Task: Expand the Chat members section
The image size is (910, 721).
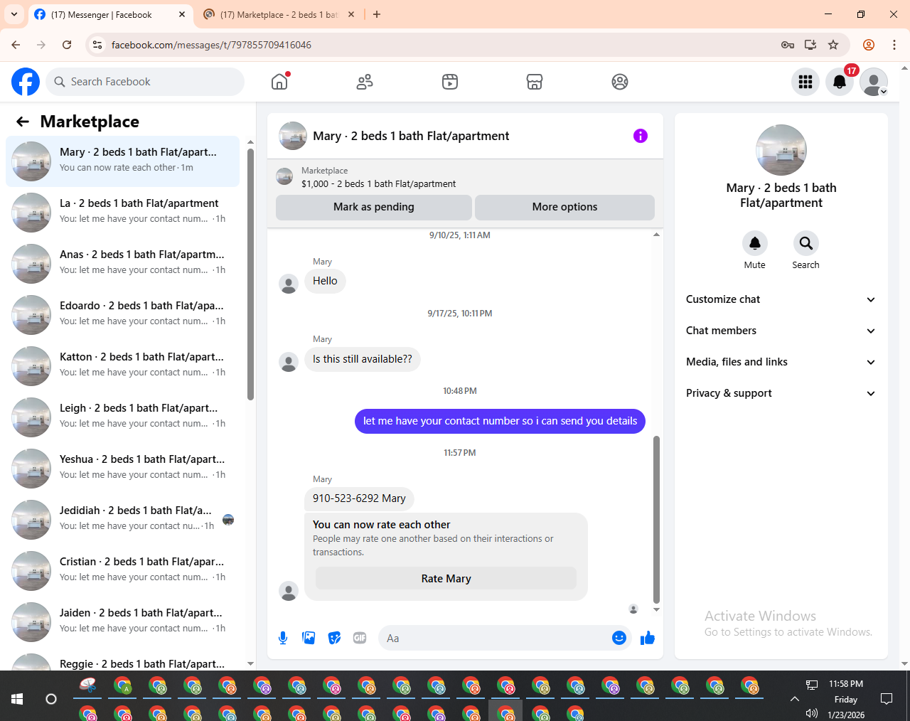Action: (x=781, y=331)
